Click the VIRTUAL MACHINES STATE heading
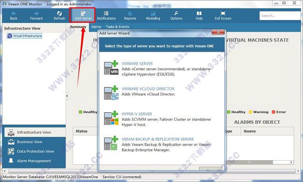This screenshot has height=182, width=303. (257, 40)
